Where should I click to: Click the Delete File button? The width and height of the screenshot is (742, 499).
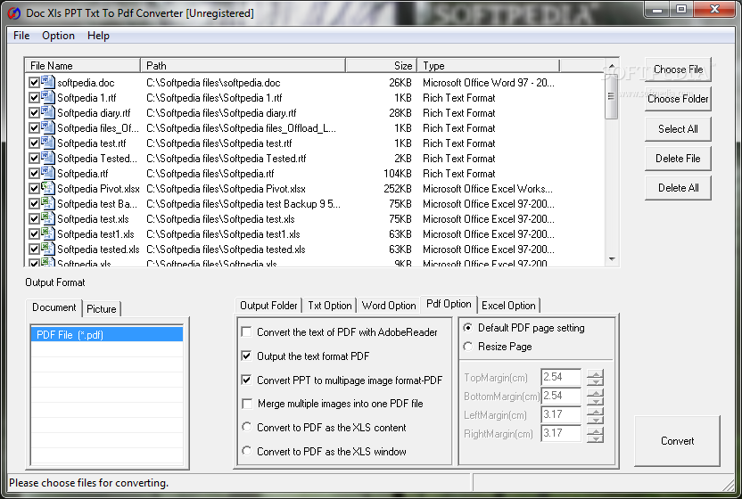(678, 159)
